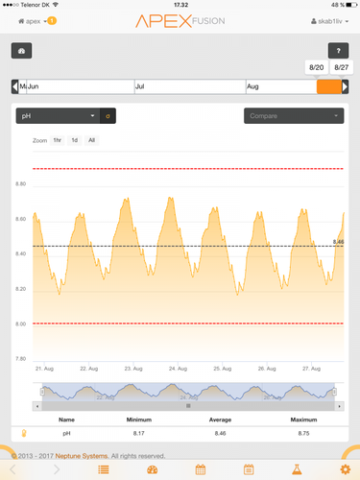Open the flask lab icon in bottom bar
The image size is (360, 480).
[x=297, y=469]
